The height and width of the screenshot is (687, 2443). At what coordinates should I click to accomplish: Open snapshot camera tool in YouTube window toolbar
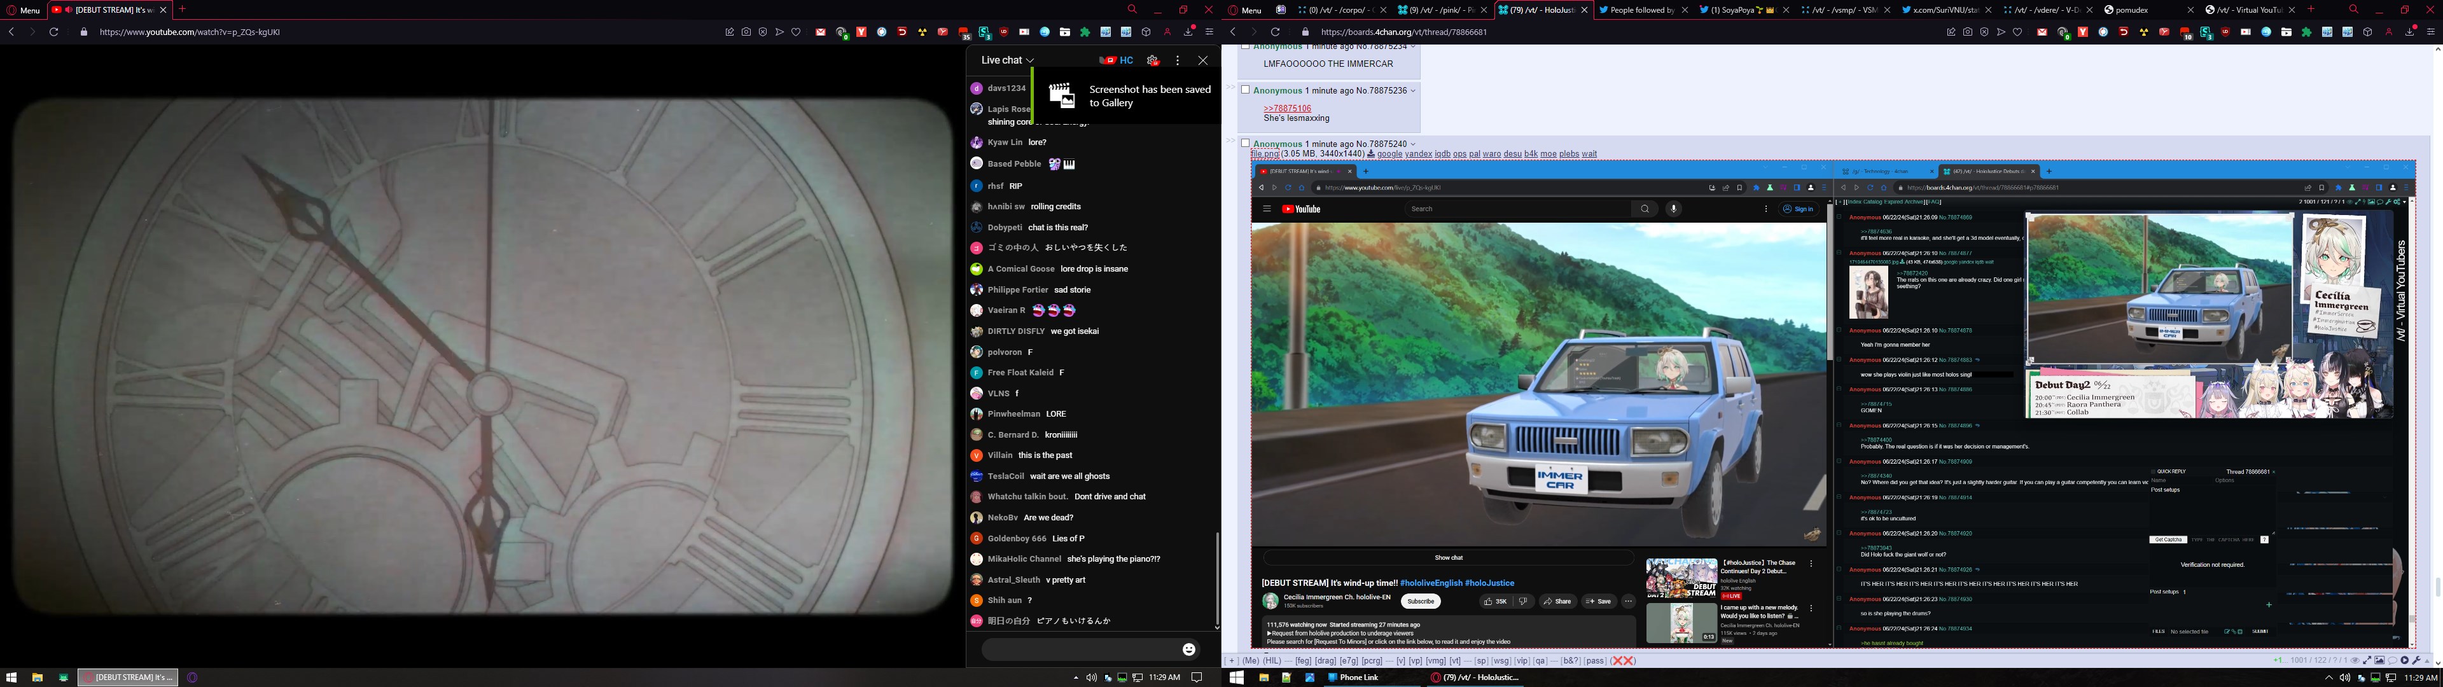[x=746, y=31]
